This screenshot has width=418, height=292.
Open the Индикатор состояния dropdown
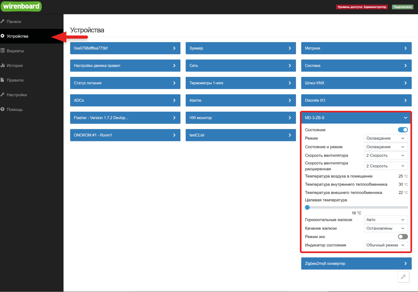point(386,245)
